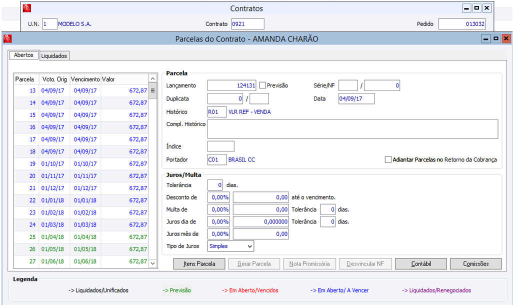Screen dimensions: 513x307
Task: Click the Portador code field C01
Action: 216,159
